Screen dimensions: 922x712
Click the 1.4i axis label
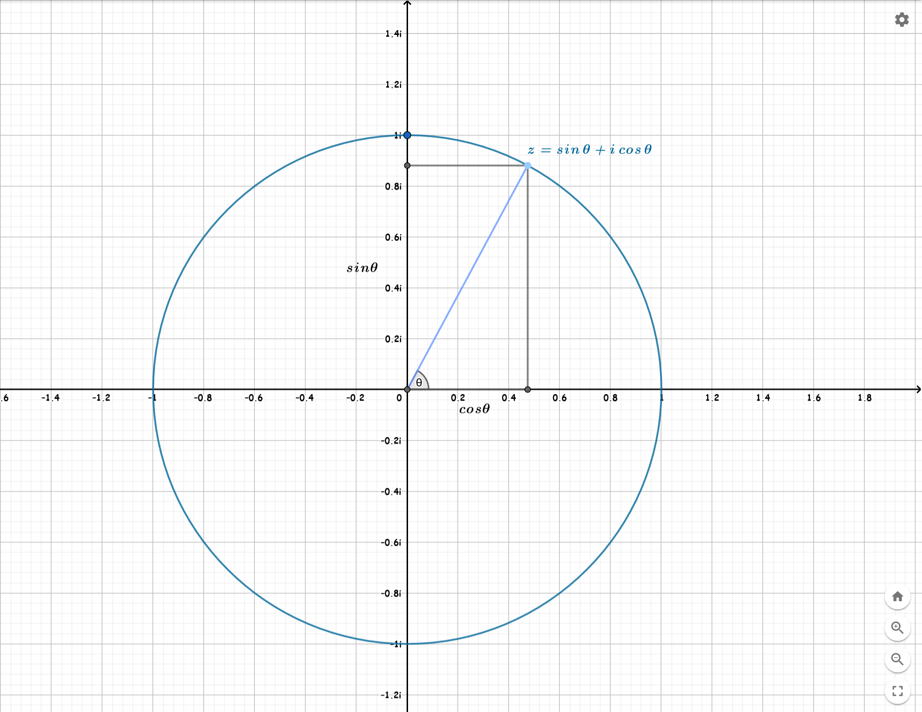click(394, 33)
